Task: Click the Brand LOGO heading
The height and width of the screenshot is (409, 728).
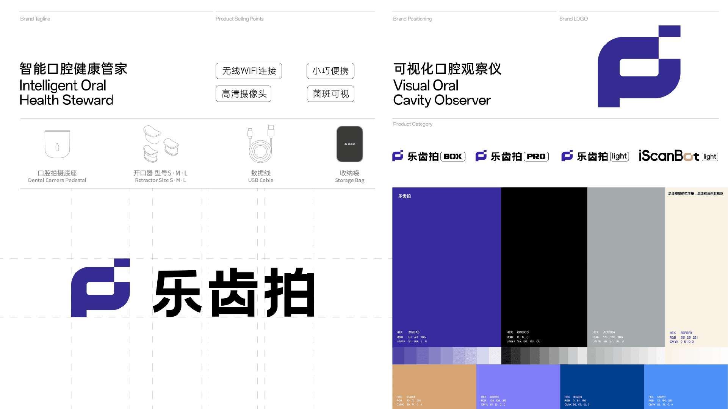Action: click(x=574, y=19)
